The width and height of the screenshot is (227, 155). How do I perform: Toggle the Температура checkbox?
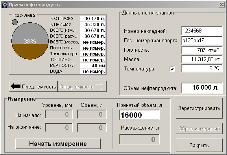(172, 69)
